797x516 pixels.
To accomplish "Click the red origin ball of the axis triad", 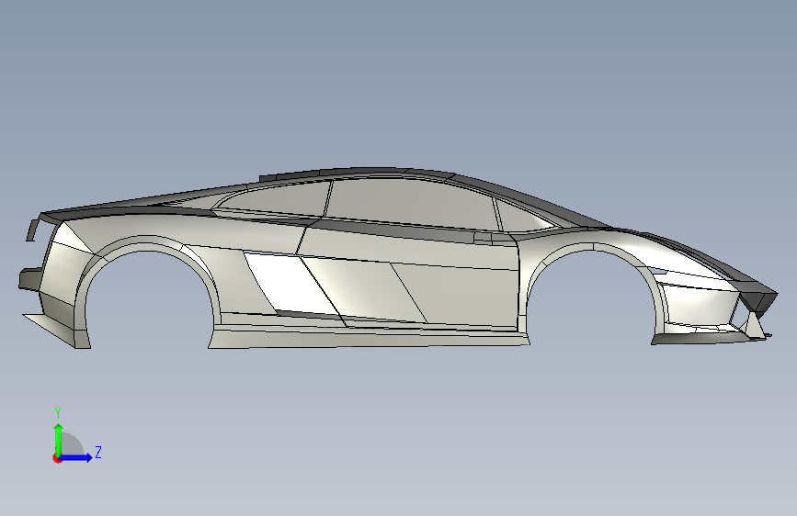I will pyautogui.click(x=57, y=458).
